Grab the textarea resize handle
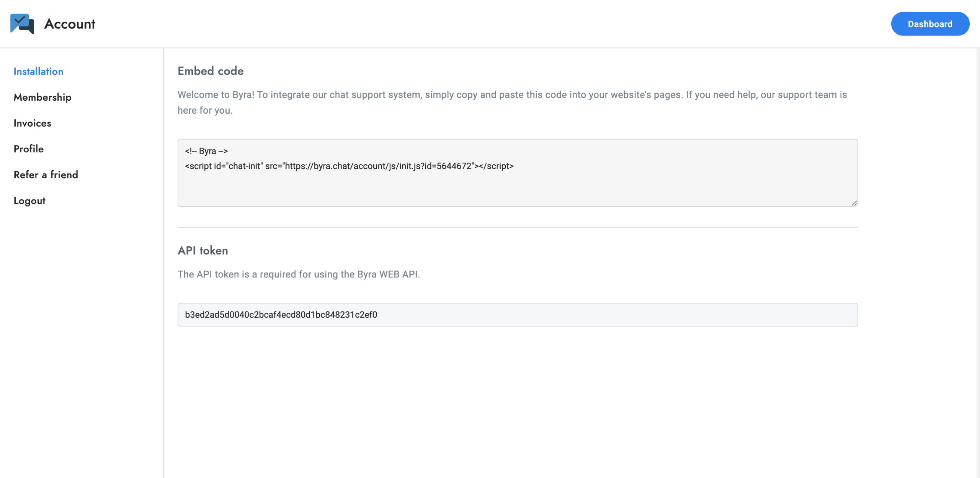This screenshot has height=478, width=980. 854,203
